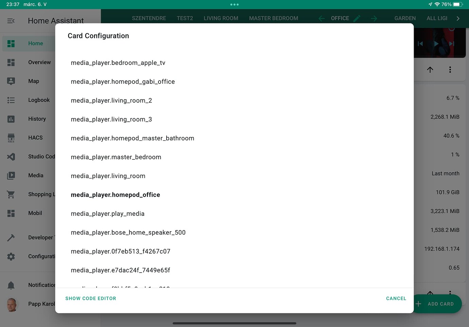Click the right arrow next to OFFICE
Viewport: 469px width, 327px height.
coord(374,18)
